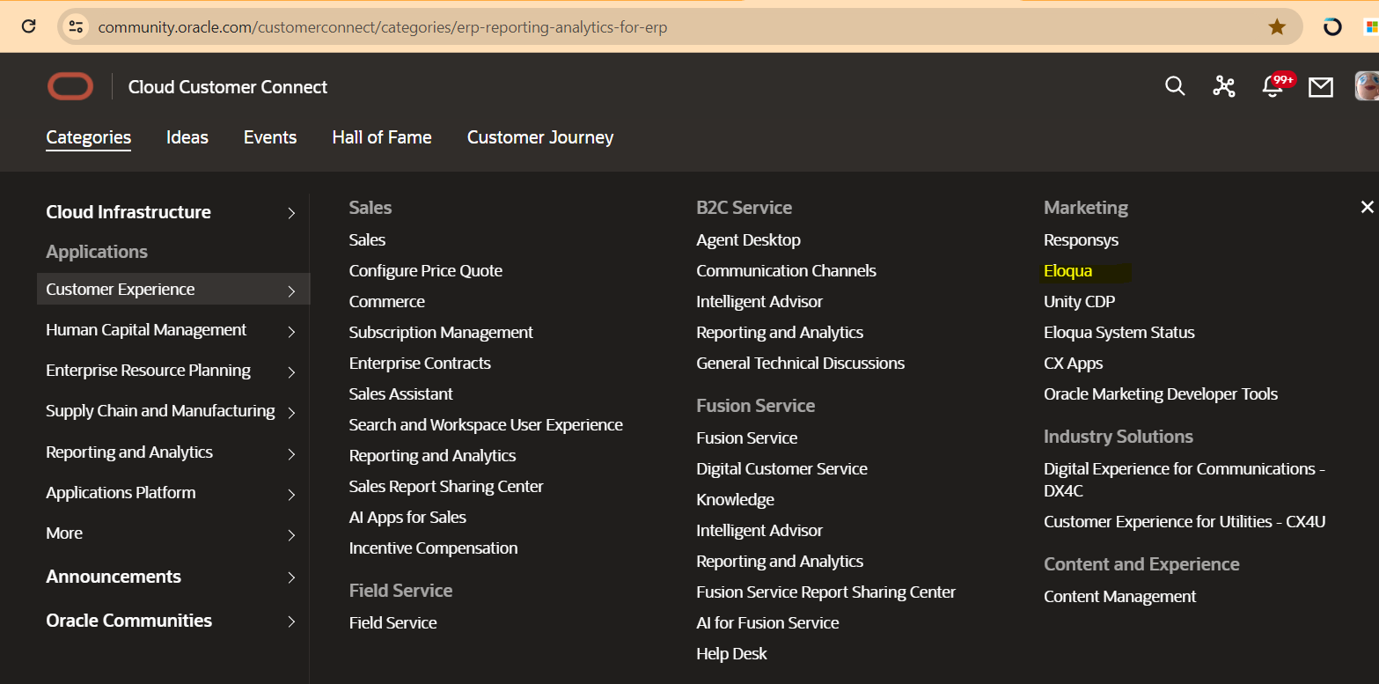Open the Hall of Fame tab
This screenshot has height=684, width=1379.
pyautogui.click(x=382, y=137)
